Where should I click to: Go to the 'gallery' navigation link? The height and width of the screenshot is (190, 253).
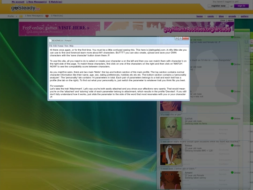click(x=245, y=16)
